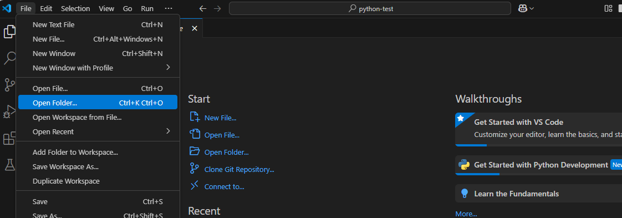This screenshot has width=622, height=218.
Task: Open Get Started with Python Development walkthrough
Action: click(539, 165)
